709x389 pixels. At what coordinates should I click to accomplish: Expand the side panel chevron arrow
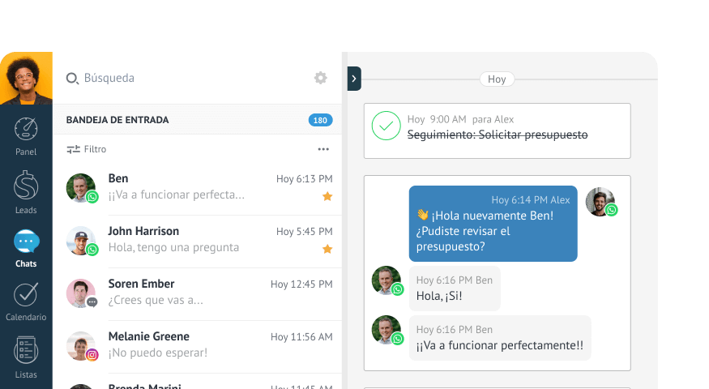click(x=354, y=79)
